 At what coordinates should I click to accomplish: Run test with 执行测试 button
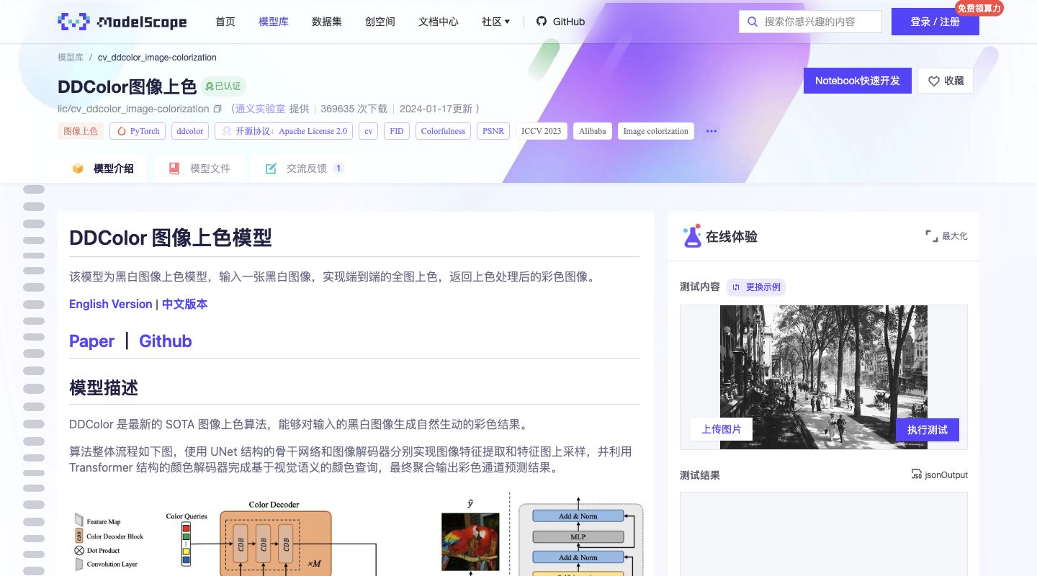click(928, 430)
